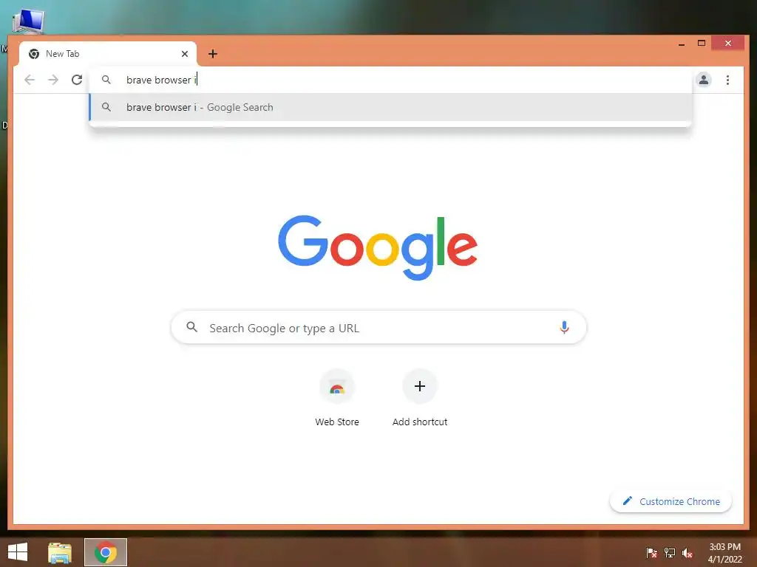Click the Chrome taskbar icon
The width and height of the screenshot is (757, 567).
tap(106, 552)
